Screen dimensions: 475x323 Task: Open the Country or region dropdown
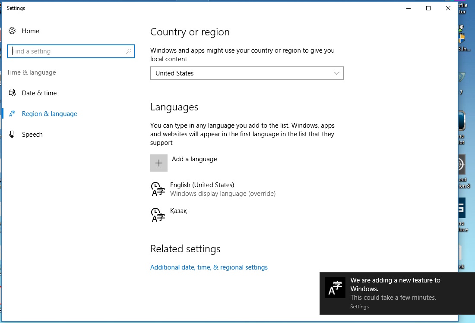pyautogui.click(x=247, y=73)
